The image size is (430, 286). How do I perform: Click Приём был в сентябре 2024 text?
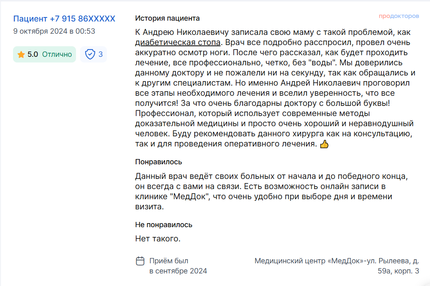(x=178, y=266)
